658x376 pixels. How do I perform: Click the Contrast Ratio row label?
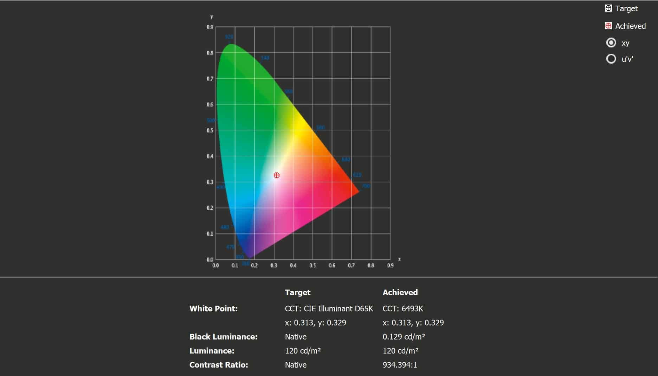click(219, 365)
